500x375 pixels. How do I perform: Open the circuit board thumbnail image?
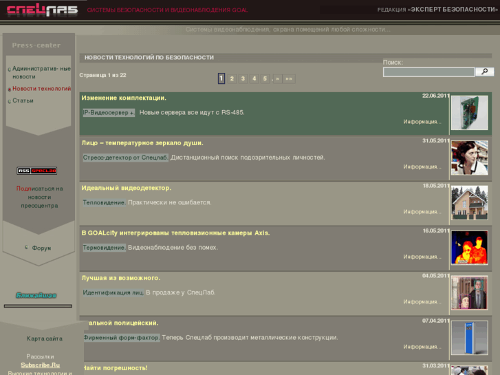point(469,113)
